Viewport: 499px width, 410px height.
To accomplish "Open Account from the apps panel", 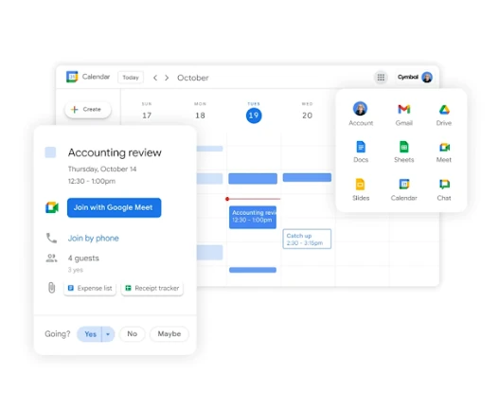I will (361, 114).
